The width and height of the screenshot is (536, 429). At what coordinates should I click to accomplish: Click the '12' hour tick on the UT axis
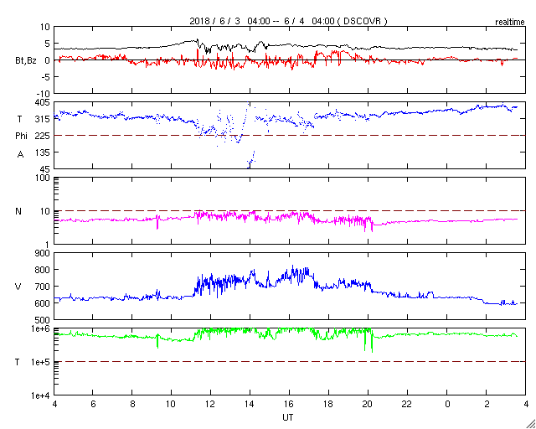pyautogui.click(x=210, y=405)
